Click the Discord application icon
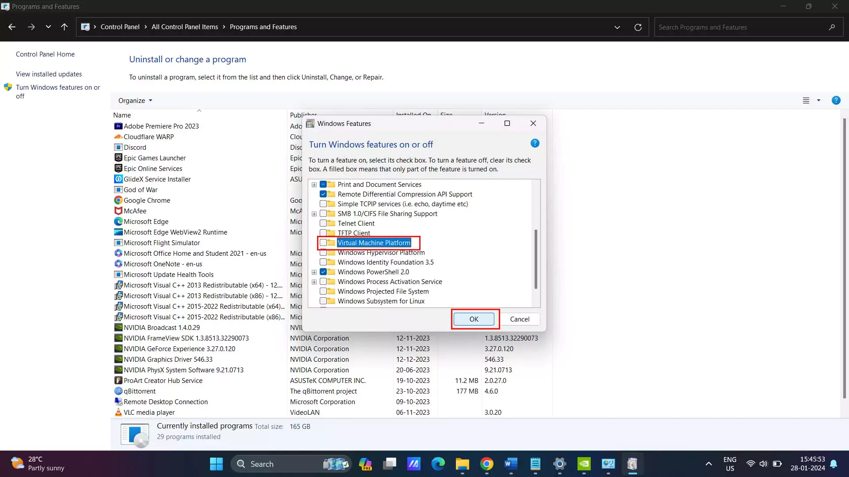The width and height of the screenshot is (849, 477). click(117, 147)
